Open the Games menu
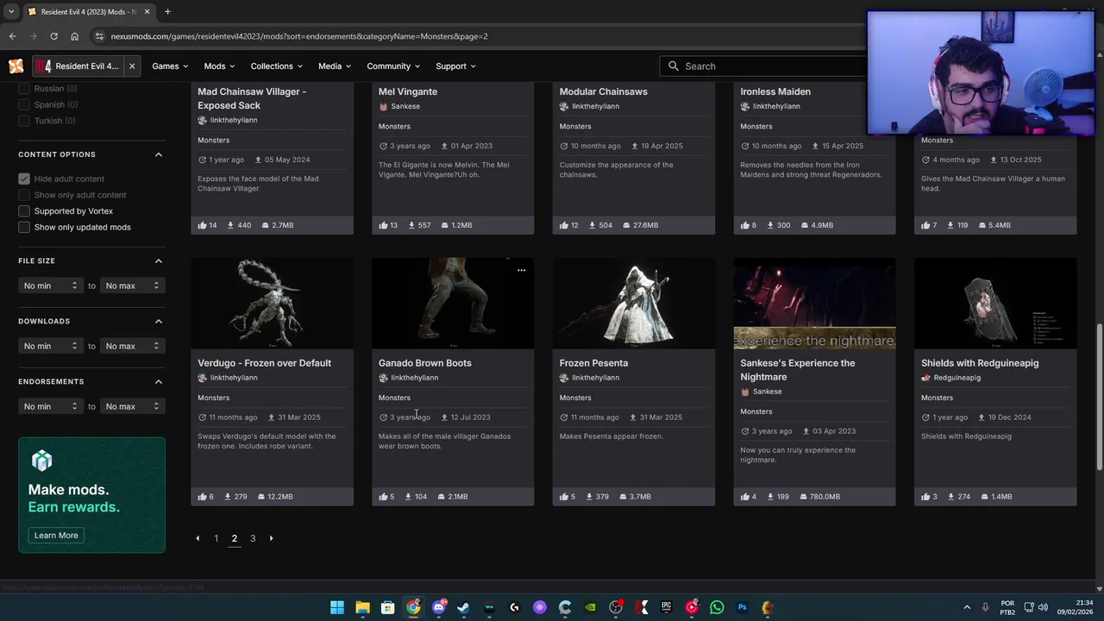The width and height of the screenshot is (1104, 621). click(x=171, y=66)
